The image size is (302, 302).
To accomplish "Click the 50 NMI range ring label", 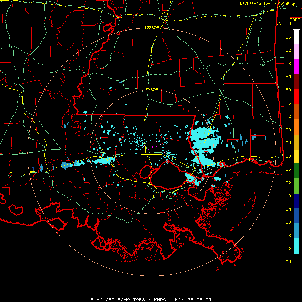I will (x=152, y=90).
